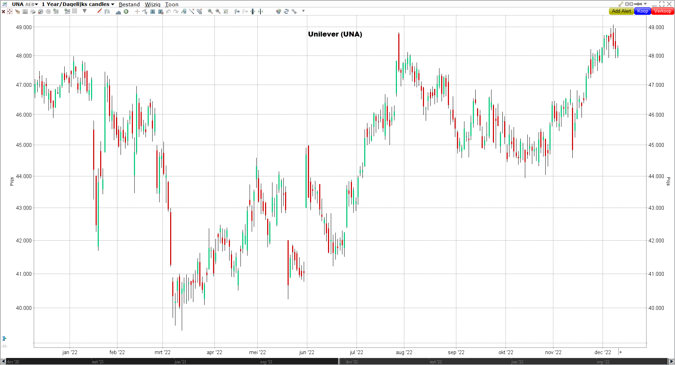Click the red X delete icon in toolbar
Screen dimensions: 675x365
click(x=3, y=12)
